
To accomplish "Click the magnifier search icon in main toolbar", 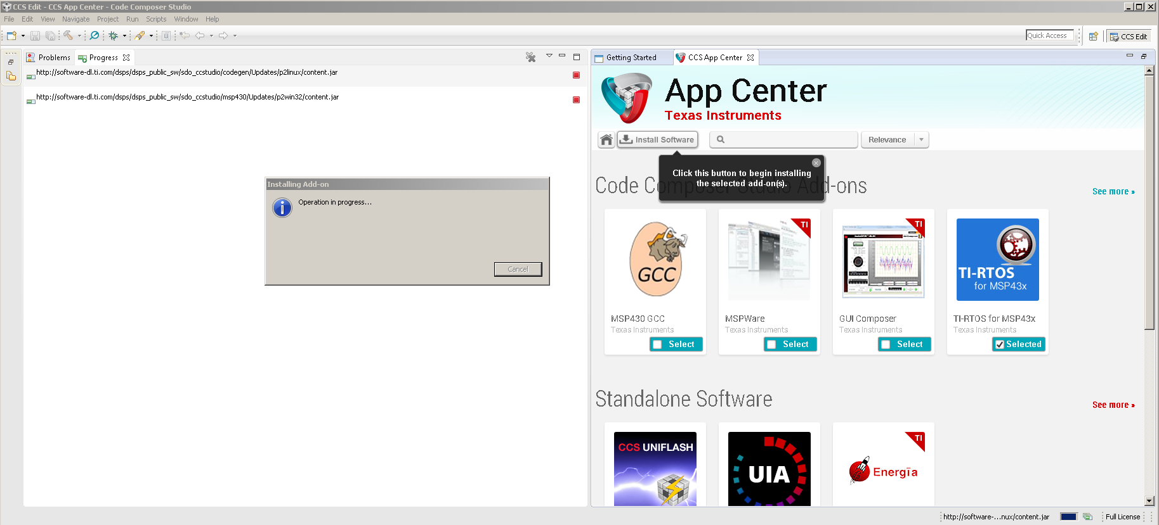I will tap(95, 35).
